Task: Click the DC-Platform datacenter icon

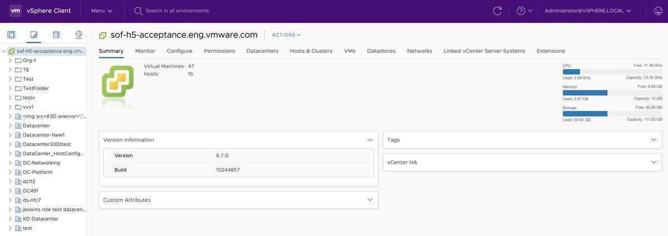Action: pos(18,172)
